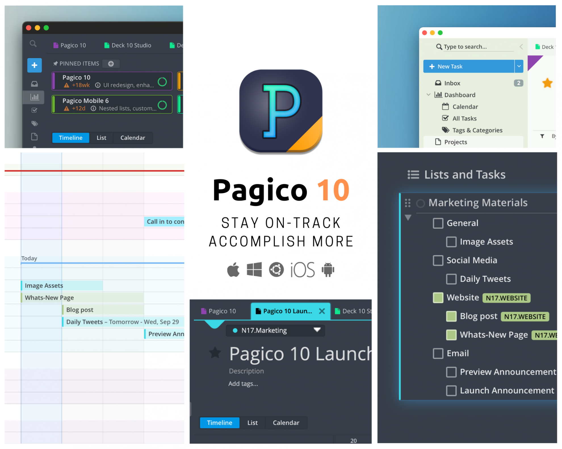This screenshot has height=449, width=562.
Task: Add a pinned item with plus button
Action: point(111,64)
